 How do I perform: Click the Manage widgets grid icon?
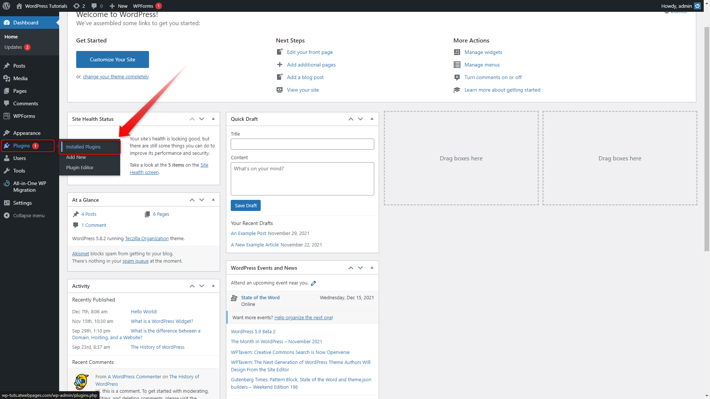[457, 52]
